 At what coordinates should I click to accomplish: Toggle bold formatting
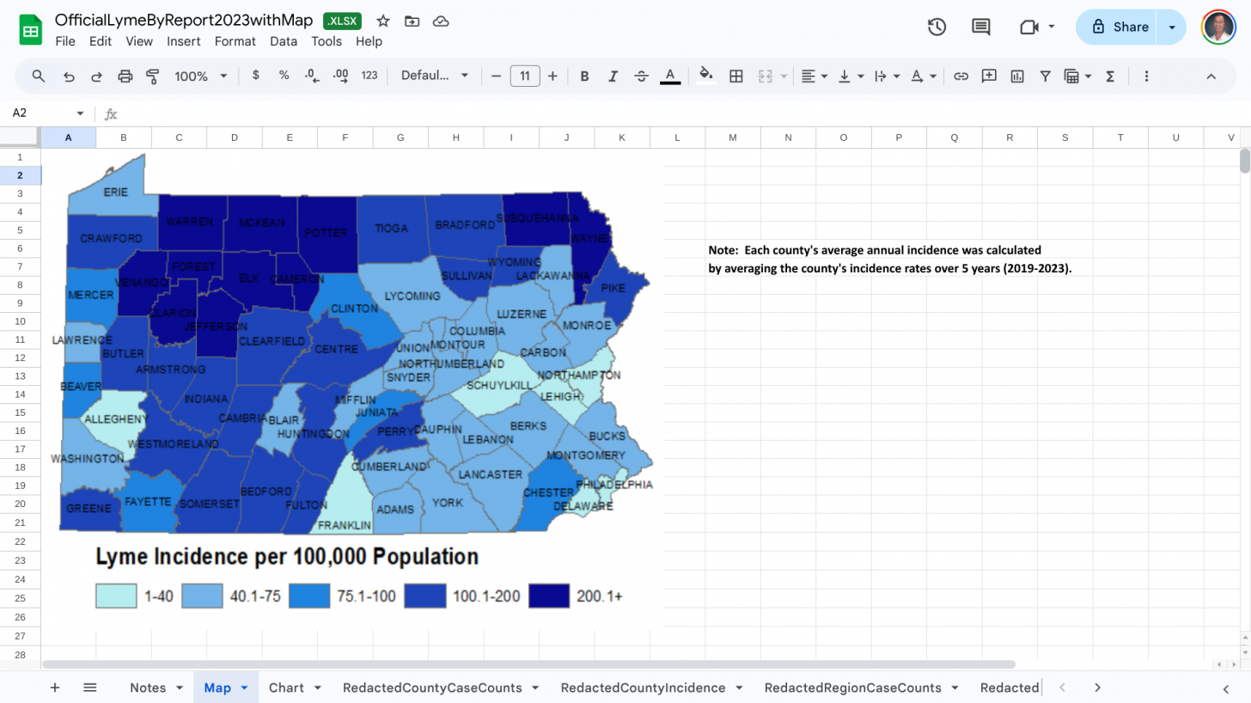tap(584, 76)
